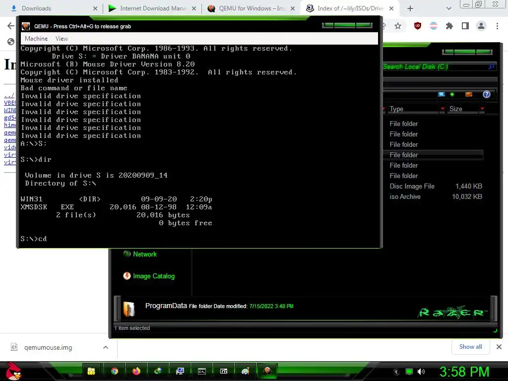The width and height of the screenshot is (508, 381).
Task: Change view with the blue view icon in Explorer
Action: coord(441,94)
